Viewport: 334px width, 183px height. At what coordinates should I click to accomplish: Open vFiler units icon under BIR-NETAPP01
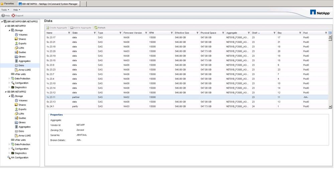(x=13, y=74)
